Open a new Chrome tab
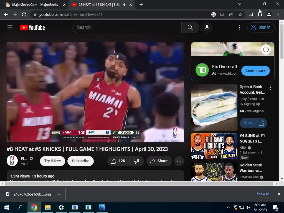The image size is (284, 213). pos(141,5)
